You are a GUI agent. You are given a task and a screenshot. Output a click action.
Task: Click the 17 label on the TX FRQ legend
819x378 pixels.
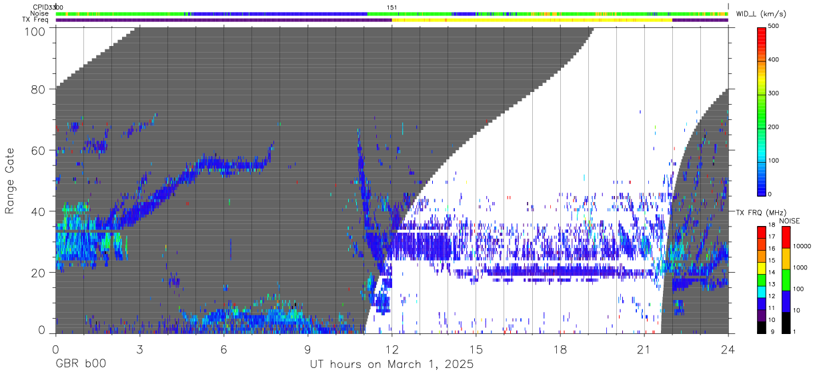coord(772,237)
